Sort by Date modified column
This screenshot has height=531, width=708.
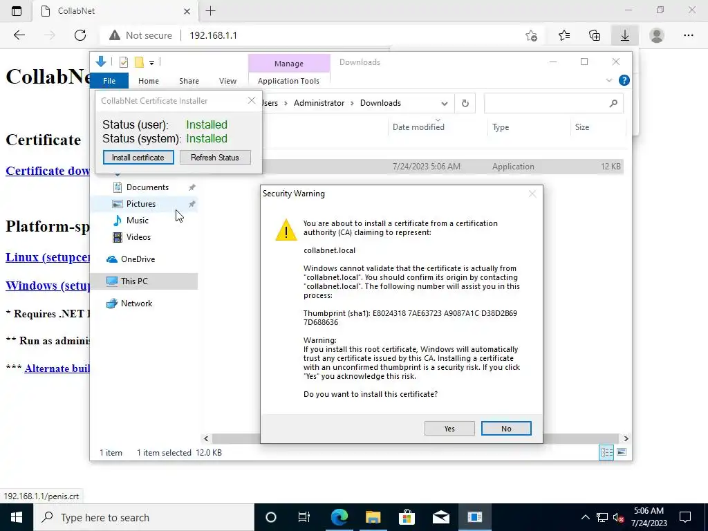pos(418,127)
